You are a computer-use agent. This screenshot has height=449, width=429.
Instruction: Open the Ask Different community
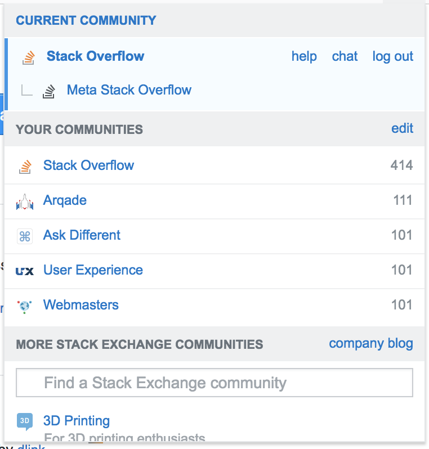tap(82, 235)
